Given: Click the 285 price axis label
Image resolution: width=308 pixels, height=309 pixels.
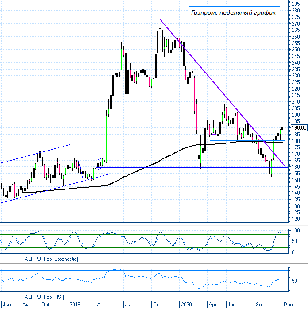Looking at the screenshot, I should pyautogui.click(x=296, y=4).
